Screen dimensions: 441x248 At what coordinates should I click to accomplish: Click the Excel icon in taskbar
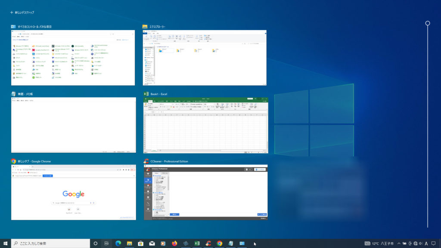point(197,243)
